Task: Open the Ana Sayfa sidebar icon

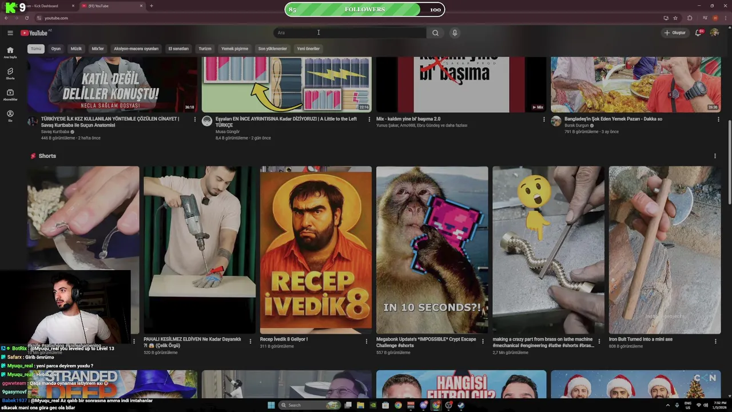Action: 10,52
